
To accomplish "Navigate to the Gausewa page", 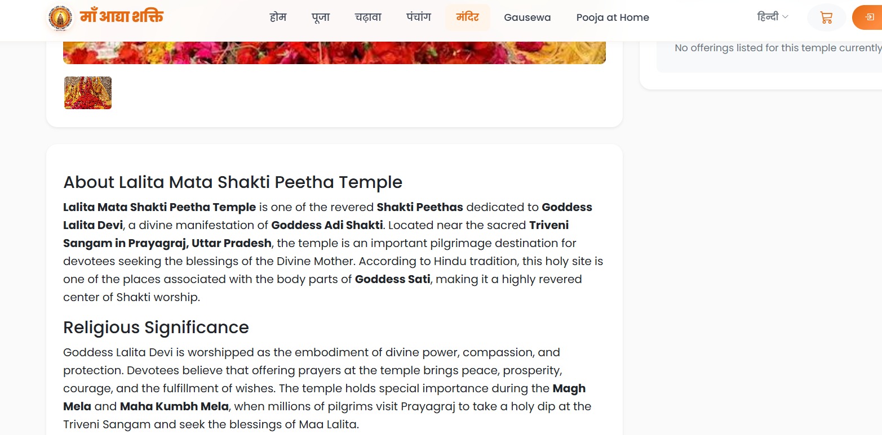I will point(528,17).
